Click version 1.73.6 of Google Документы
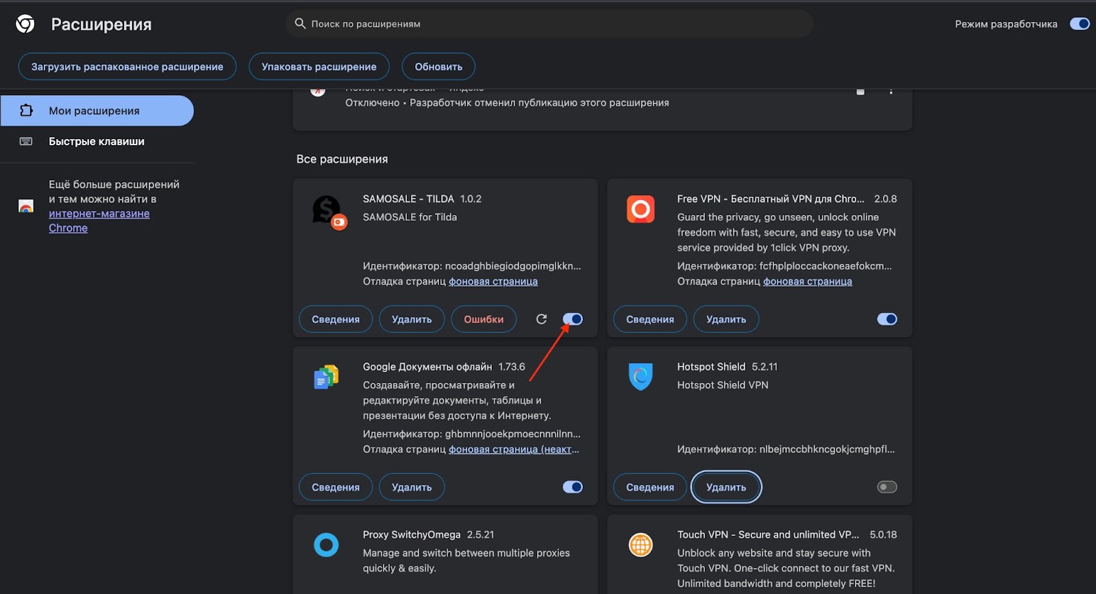1096x594 pixels. [512, 367]
